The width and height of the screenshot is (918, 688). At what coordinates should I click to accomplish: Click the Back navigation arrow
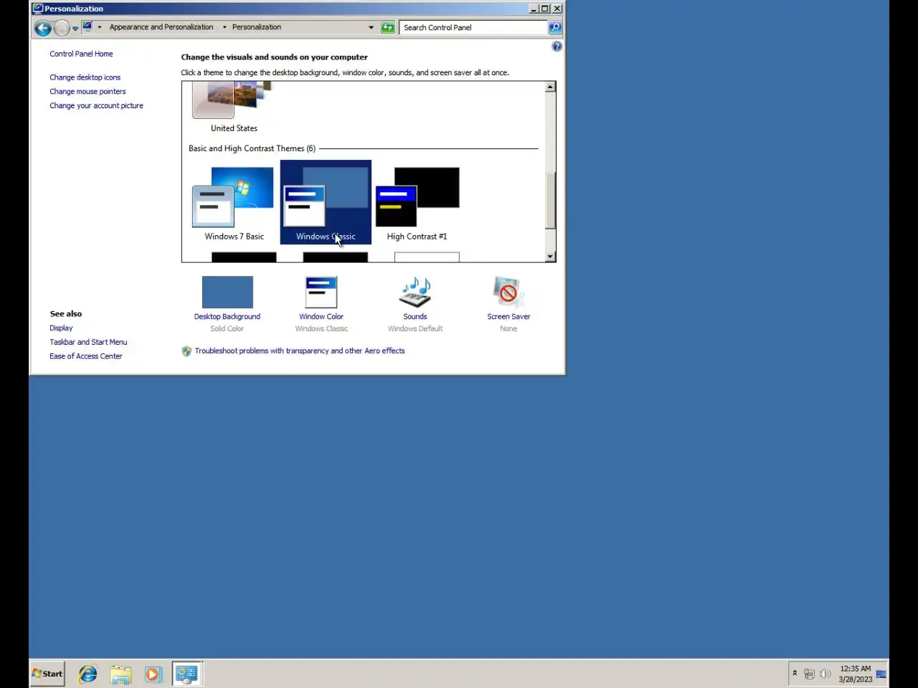(x=43, y=28)
